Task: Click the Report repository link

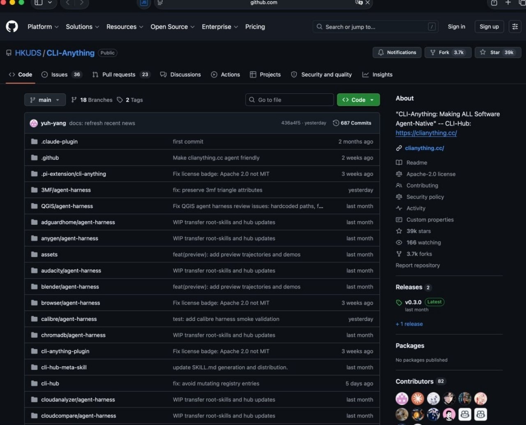Action: 418,266
